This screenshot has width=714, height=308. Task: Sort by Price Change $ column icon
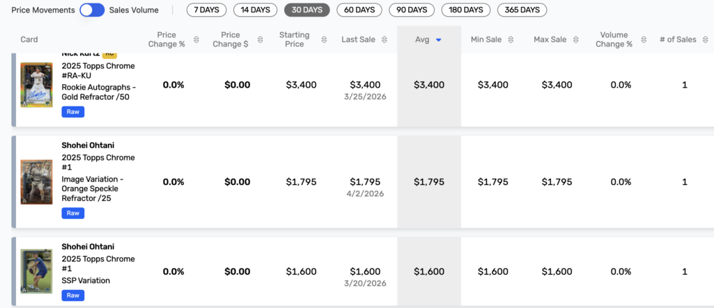[x=261, y=40]
